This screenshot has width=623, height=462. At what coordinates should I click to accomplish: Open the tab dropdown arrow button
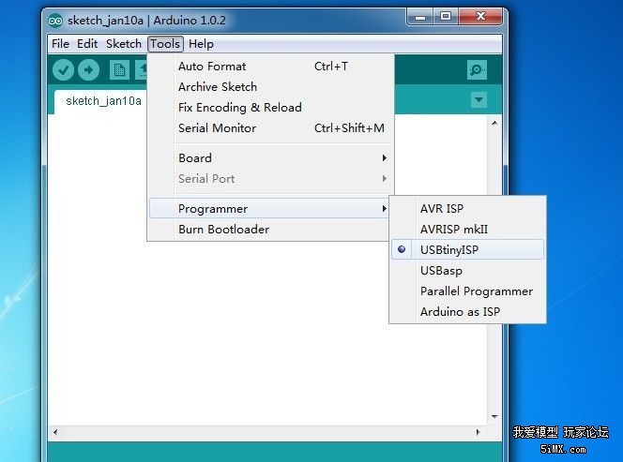tap(479, 99)
